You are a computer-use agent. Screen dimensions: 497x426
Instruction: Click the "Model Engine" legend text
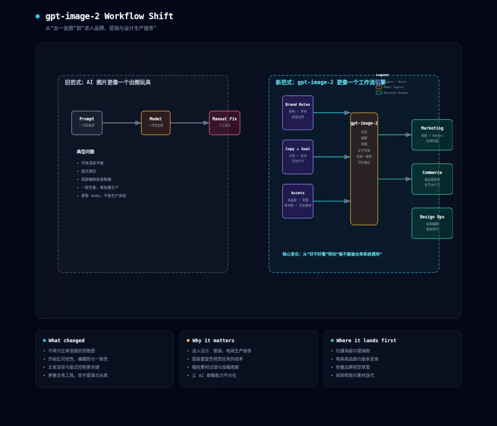(x=393, y=87)
